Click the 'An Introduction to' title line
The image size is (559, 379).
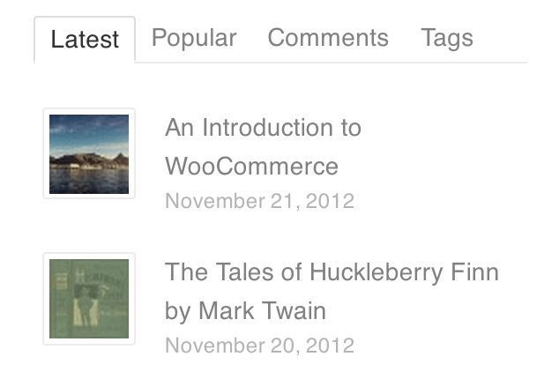[263, 127]
